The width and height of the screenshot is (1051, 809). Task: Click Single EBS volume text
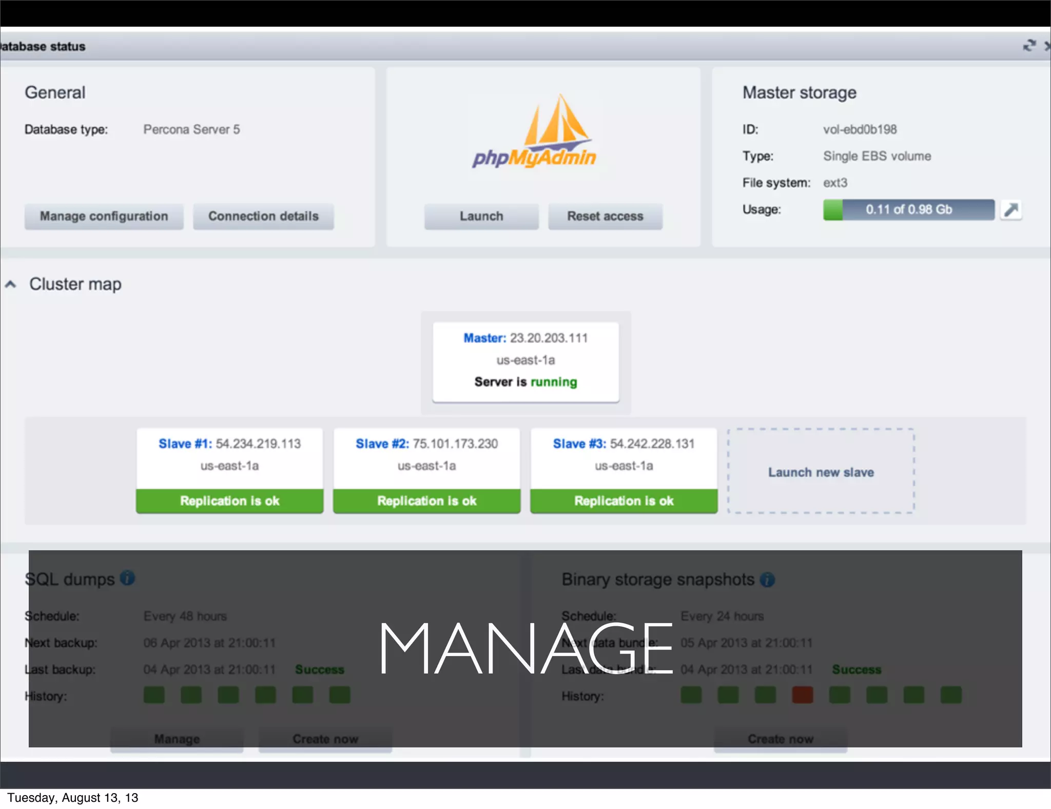pos(877,156)
